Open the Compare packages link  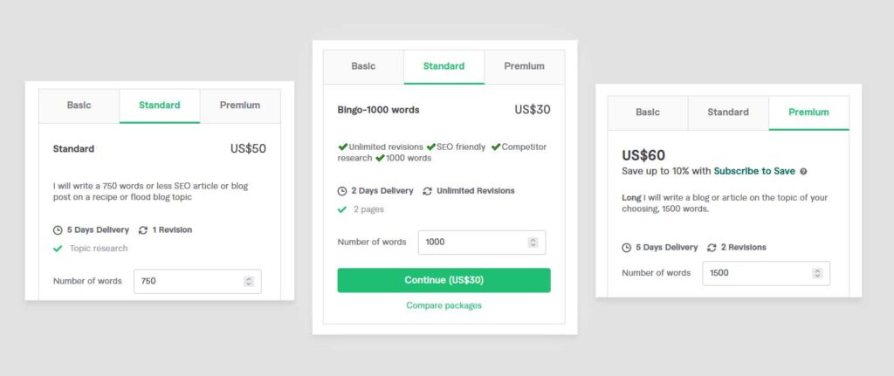click(444, 305)
